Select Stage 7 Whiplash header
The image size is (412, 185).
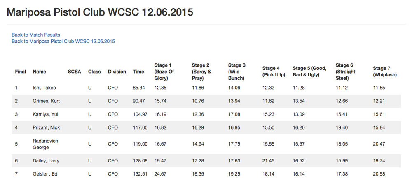pyautogui.click(x=385, y=72)
